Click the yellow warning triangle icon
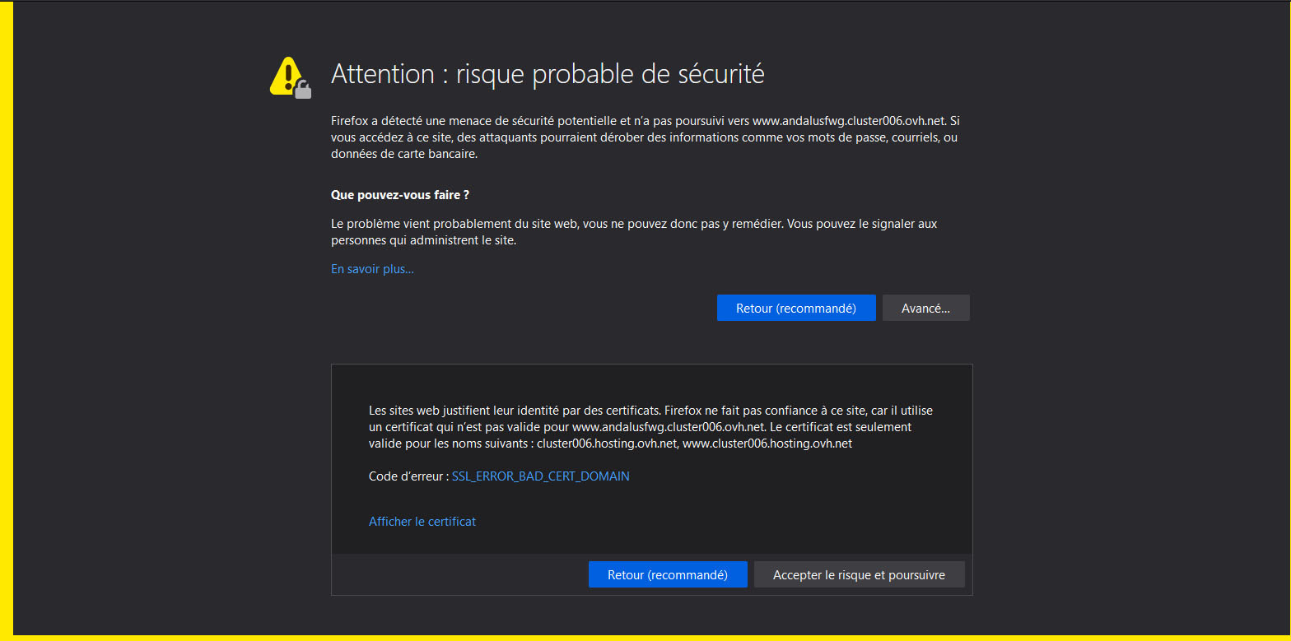Screen dimensions: 1291x641 (x=285, y=75)
